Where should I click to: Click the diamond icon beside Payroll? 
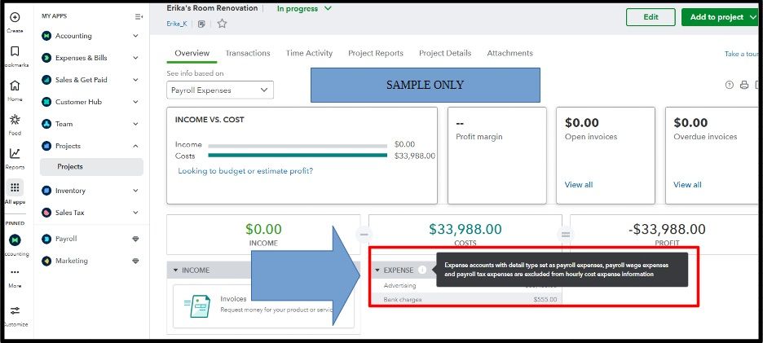[x=136, y=239]
